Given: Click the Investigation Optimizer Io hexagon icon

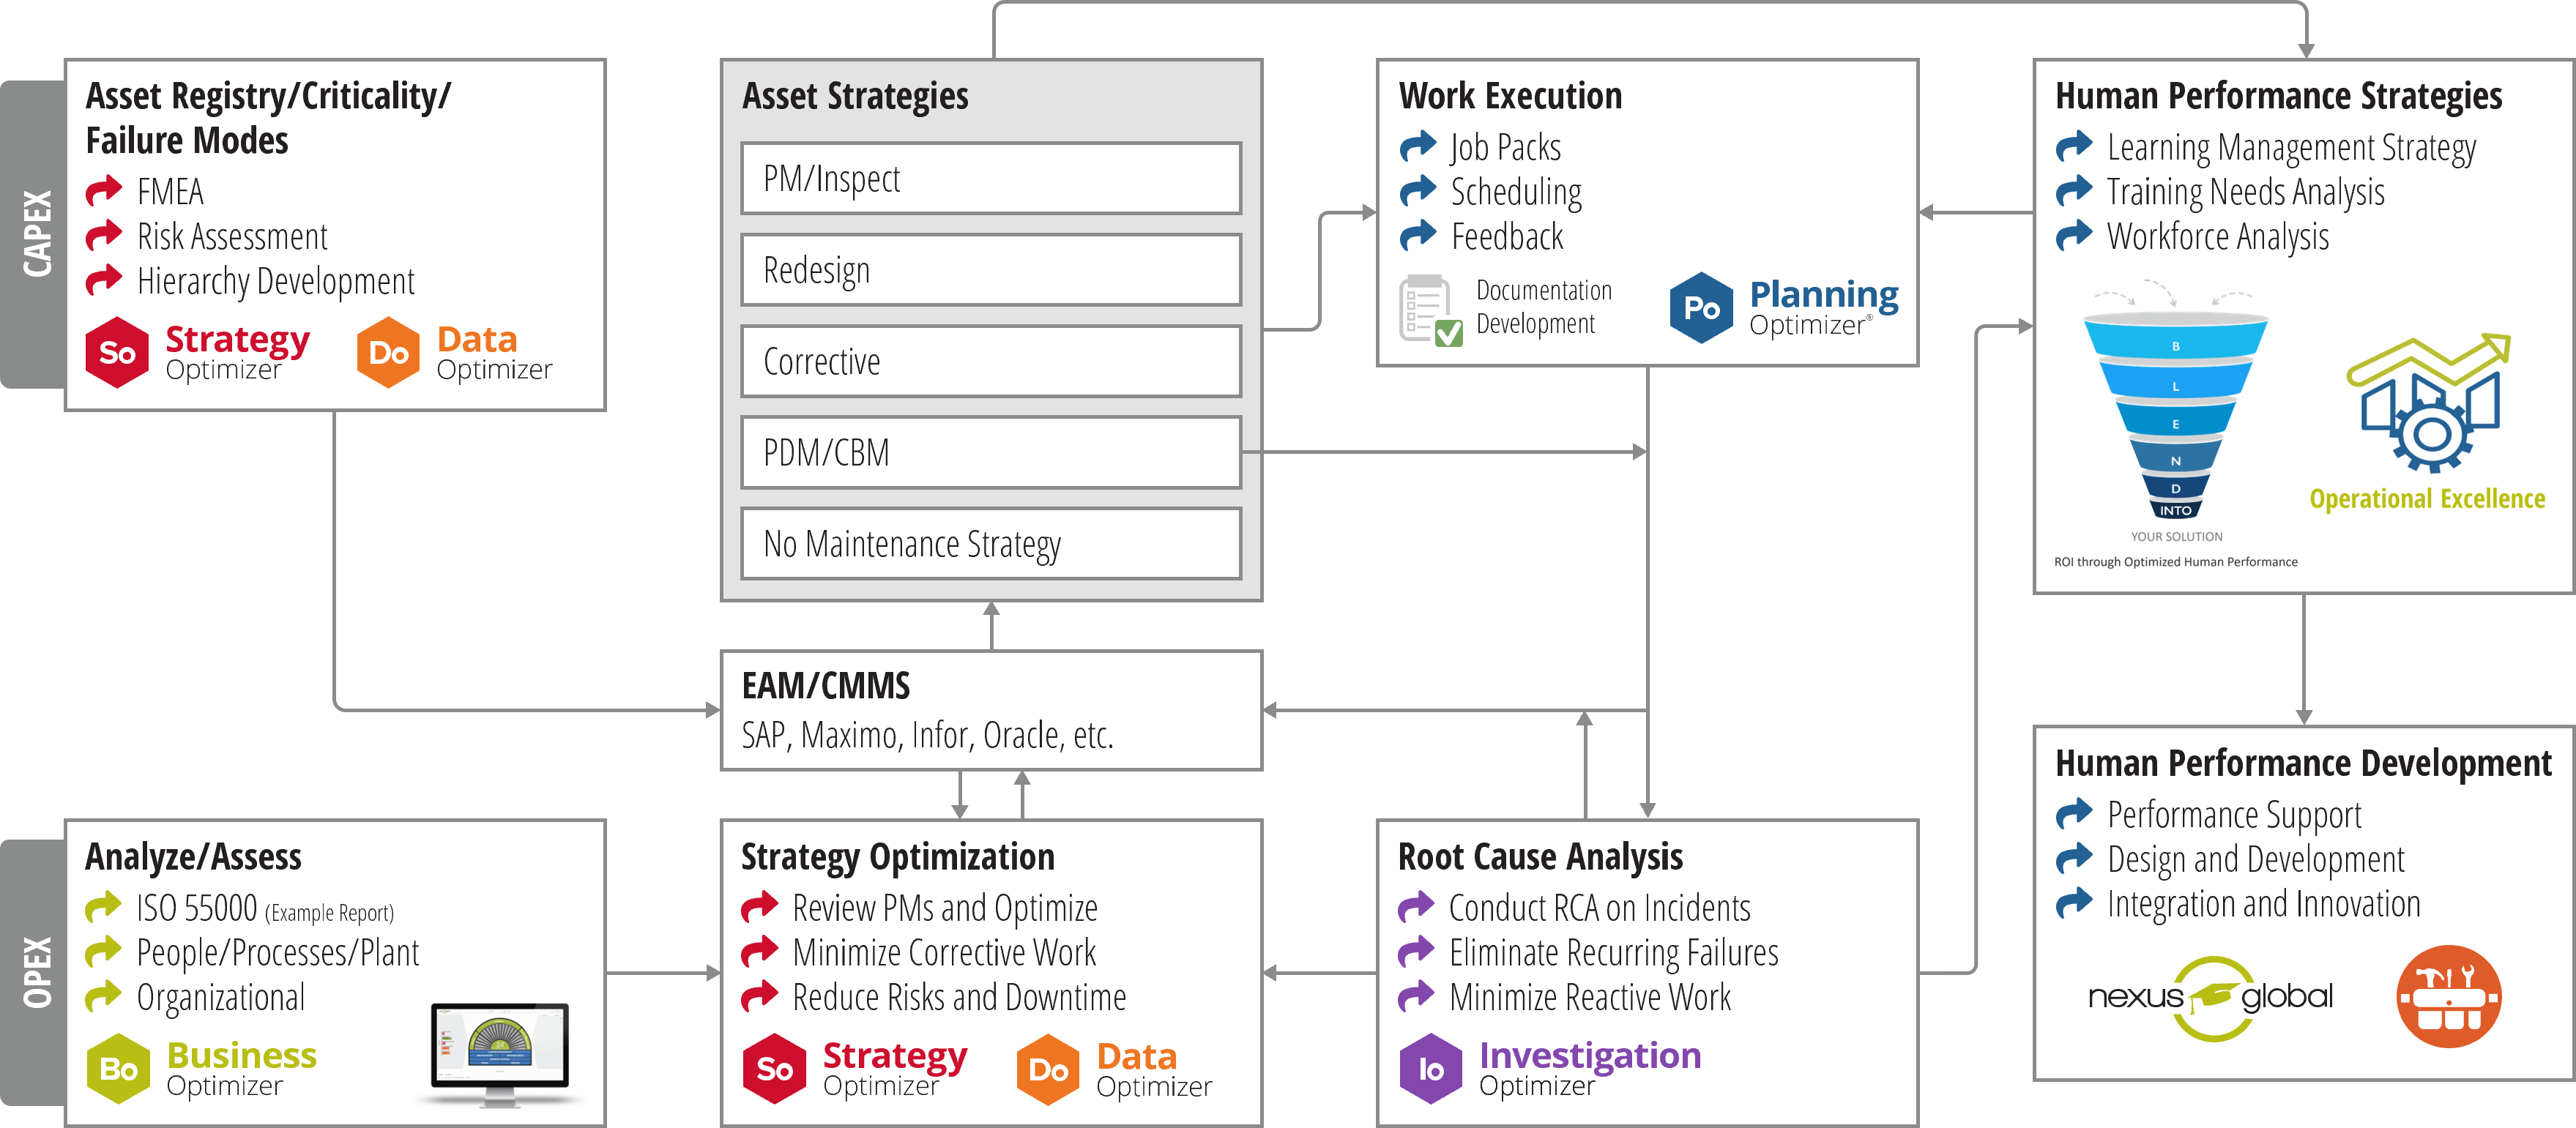Looking at the screenshot, I should pos(1431,1069).
